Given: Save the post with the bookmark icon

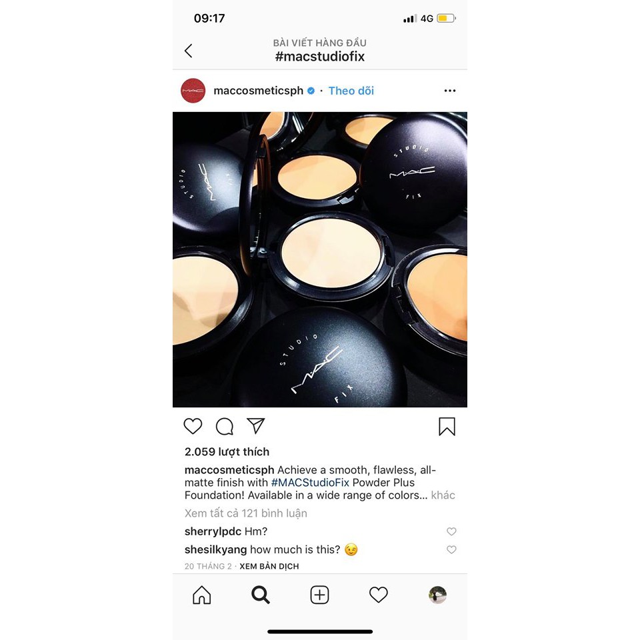Looking at the screenshot, I should click(x=447, y=427).
